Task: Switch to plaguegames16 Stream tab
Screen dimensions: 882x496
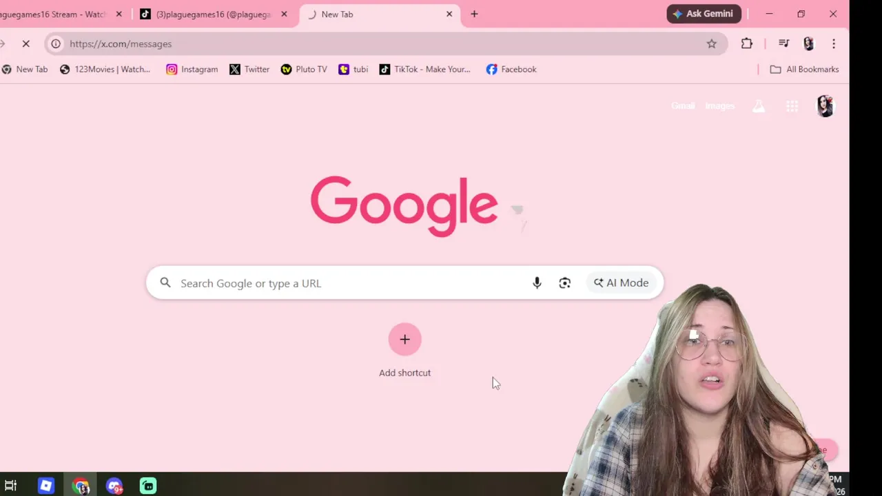Action: pyautogui.click(x=54, y=14)
